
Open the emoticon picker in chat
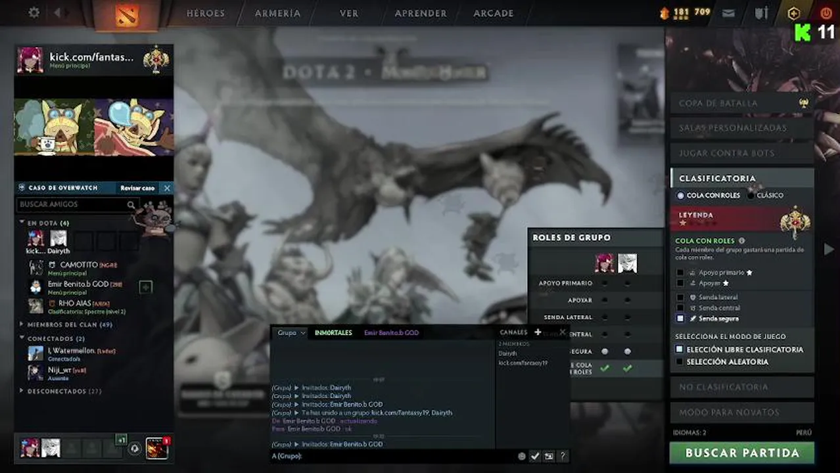(522, 456)
